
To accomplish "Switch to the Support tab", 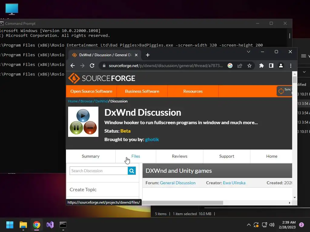I will click(x=226, y=156).
